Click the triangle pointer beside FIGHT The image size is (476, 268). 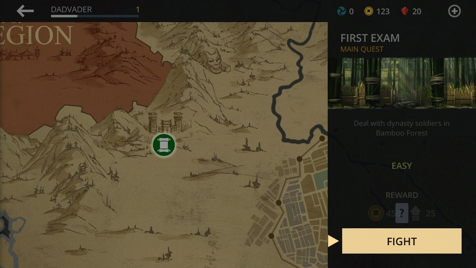point(333,241)
